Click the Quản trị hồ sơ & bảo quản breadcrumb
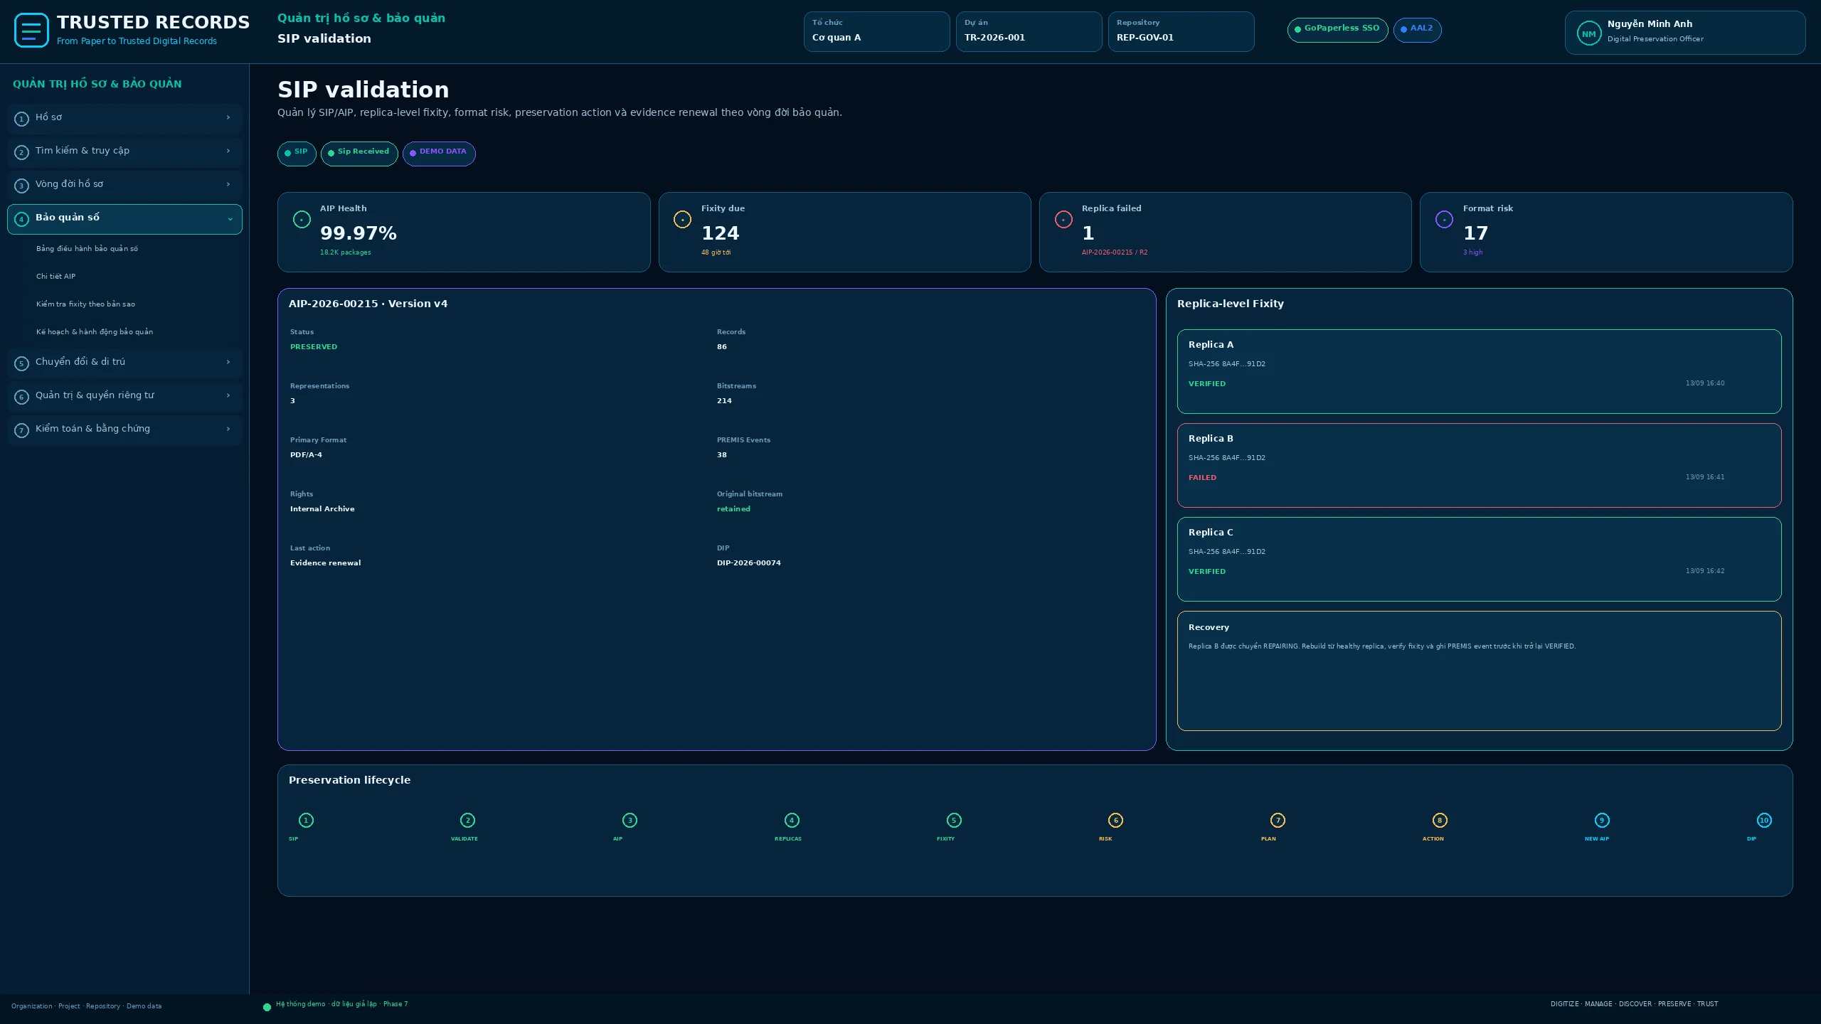 [361, 18]
